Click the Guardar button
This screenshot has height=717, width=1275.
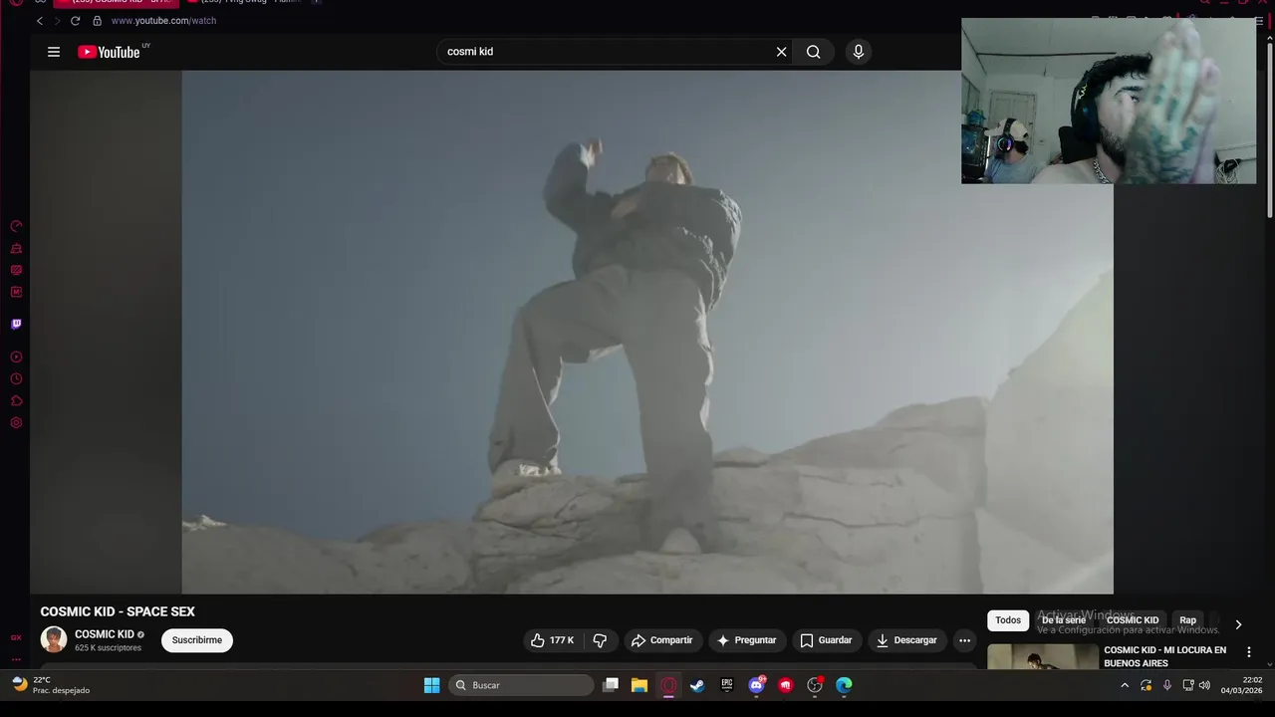tap(827, 640)
